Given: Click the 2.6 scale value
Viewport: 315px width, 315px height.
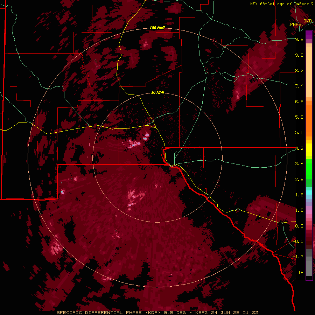Looking at the screenshot, I should (x=299, y=179).
